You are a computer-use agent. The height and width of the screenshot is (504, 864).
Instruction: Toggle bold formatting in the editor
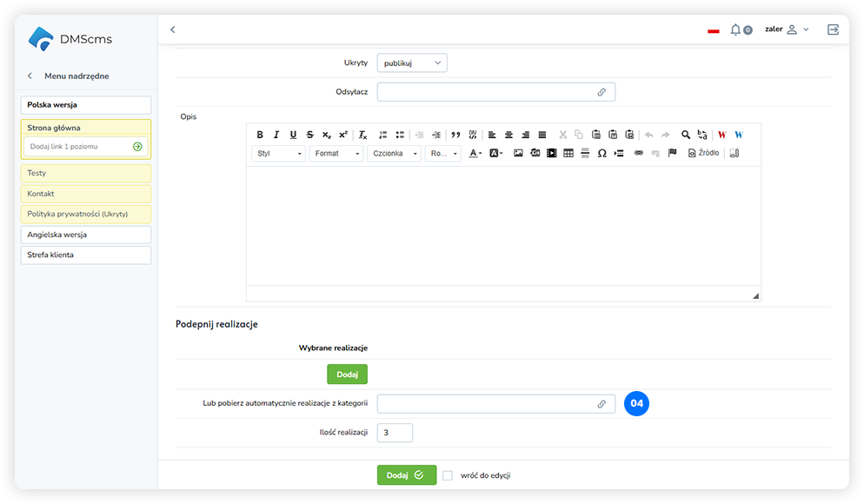pyautogui.click(x=260, y=135)
